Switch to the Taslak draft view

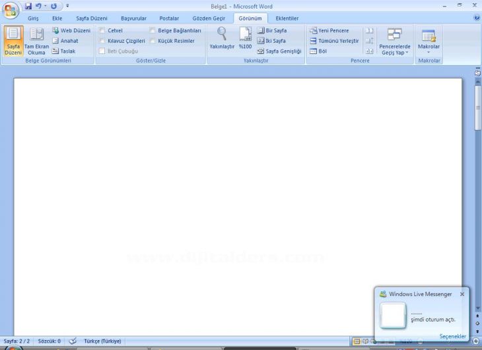click(x=63, y=51)
